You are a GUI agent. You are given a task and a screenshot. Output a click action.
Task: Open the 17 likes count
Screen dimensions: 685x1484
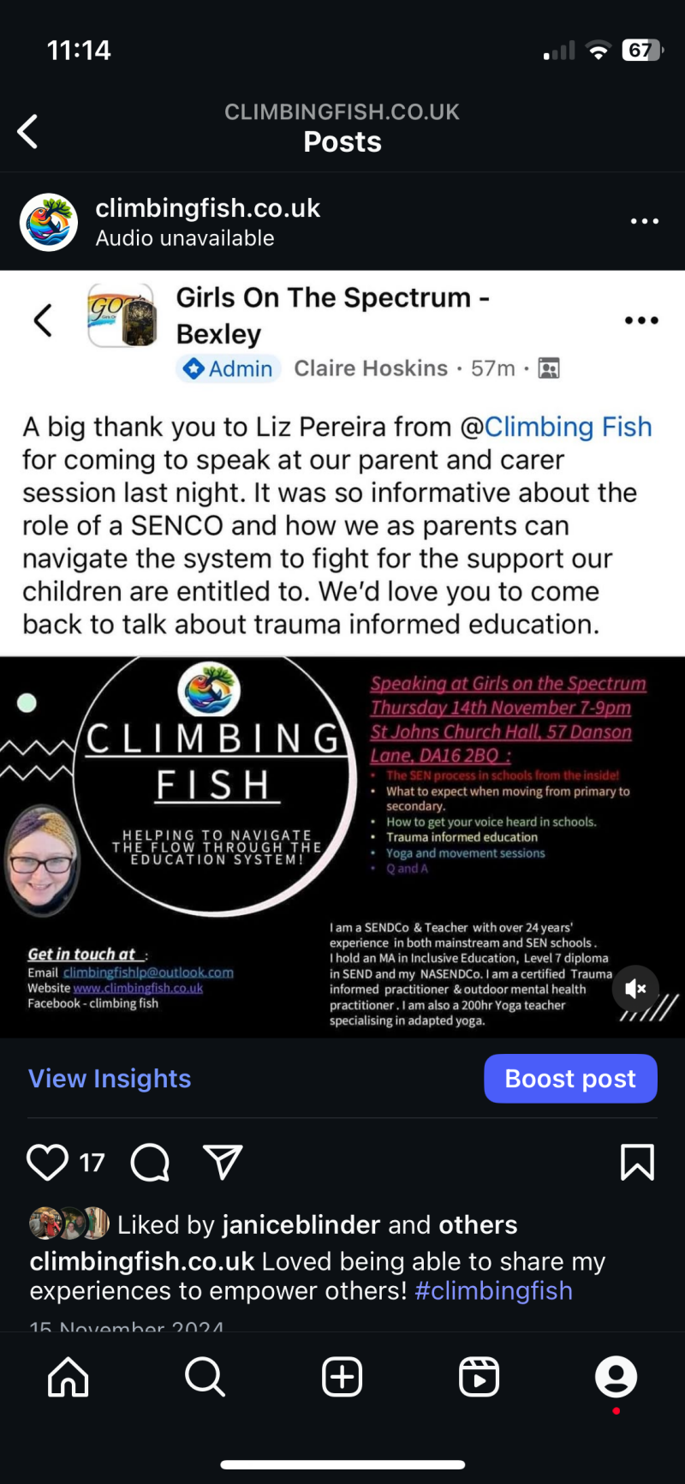pos(92,1163)
